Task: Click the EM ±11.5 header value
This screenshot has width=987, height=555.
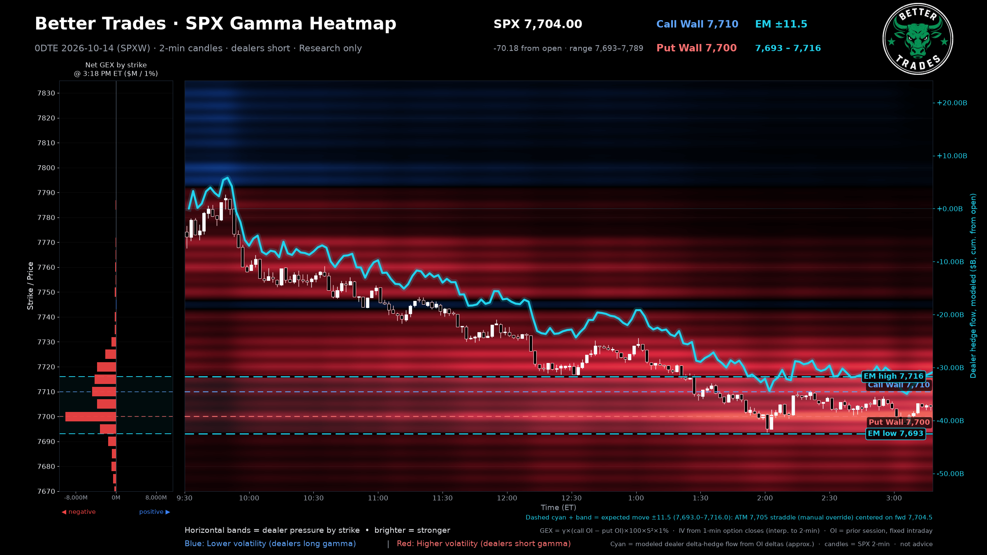Action: tap(781, 24)
